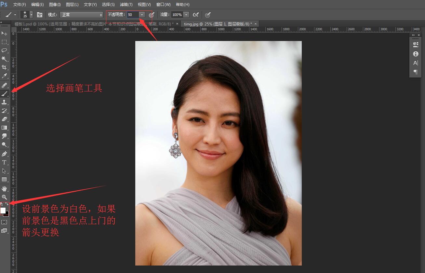Click the white foreground color swatch
425x273 pixels.
click(3, 210)
